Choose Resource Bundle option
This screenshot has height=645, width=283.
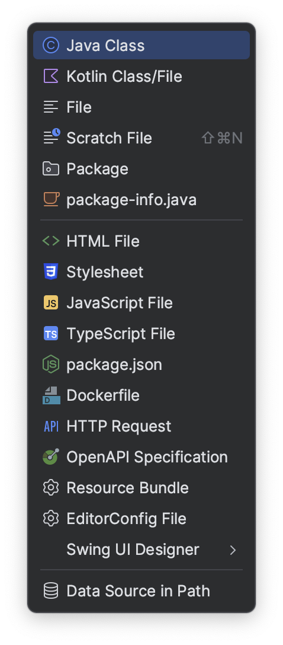141,488
